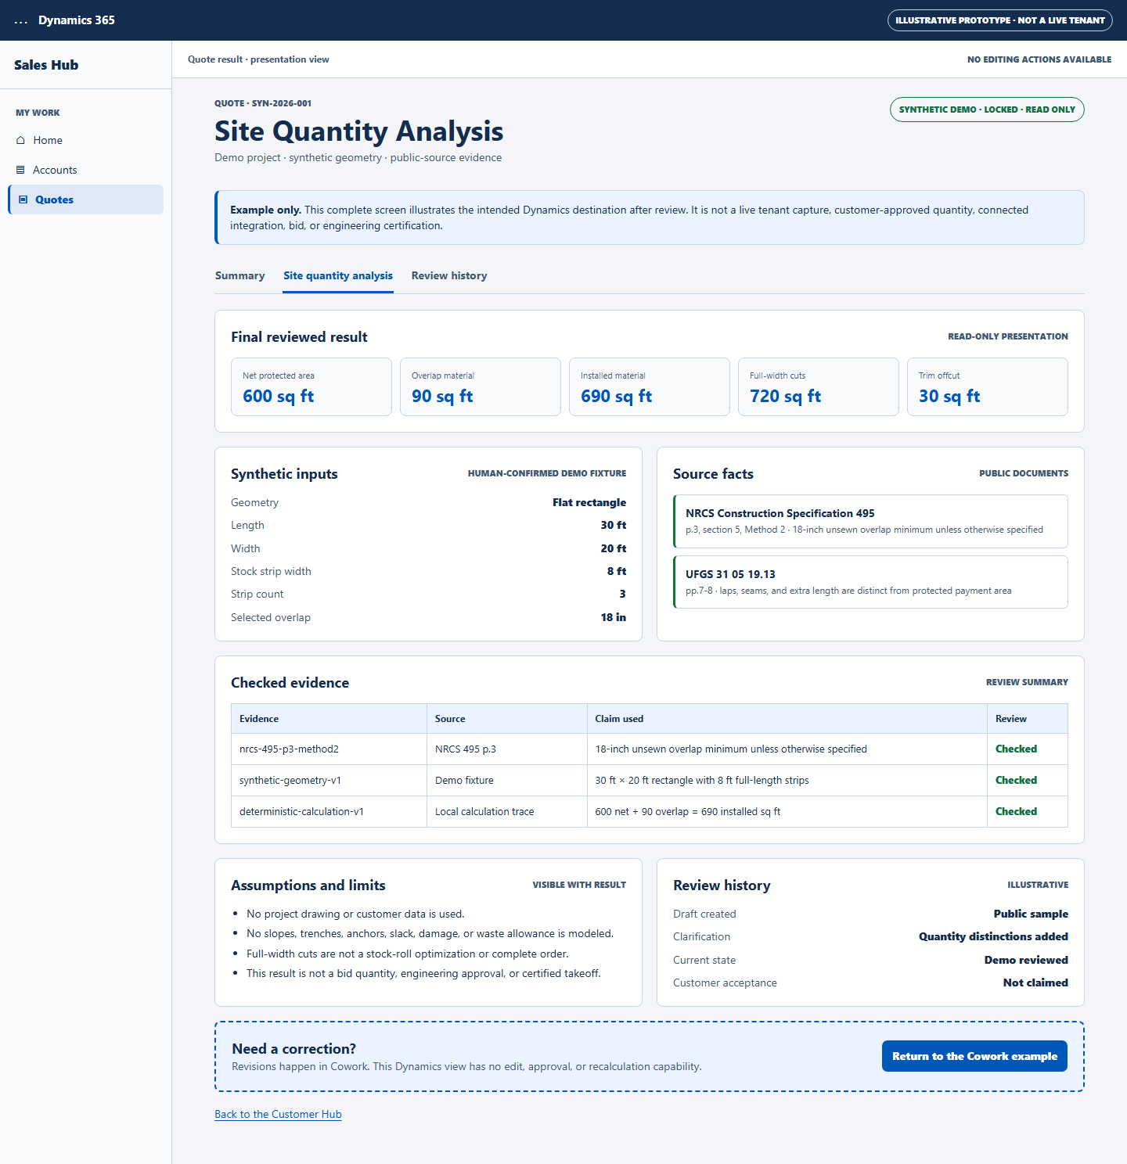Click Checked status in the synthetic-geometry-v1 row
The height and width of the screenshot is (1164, 1127).
[x=1016, y=780]
